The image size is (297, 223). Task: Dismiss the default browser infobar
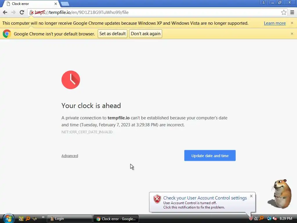click(292, 34)
